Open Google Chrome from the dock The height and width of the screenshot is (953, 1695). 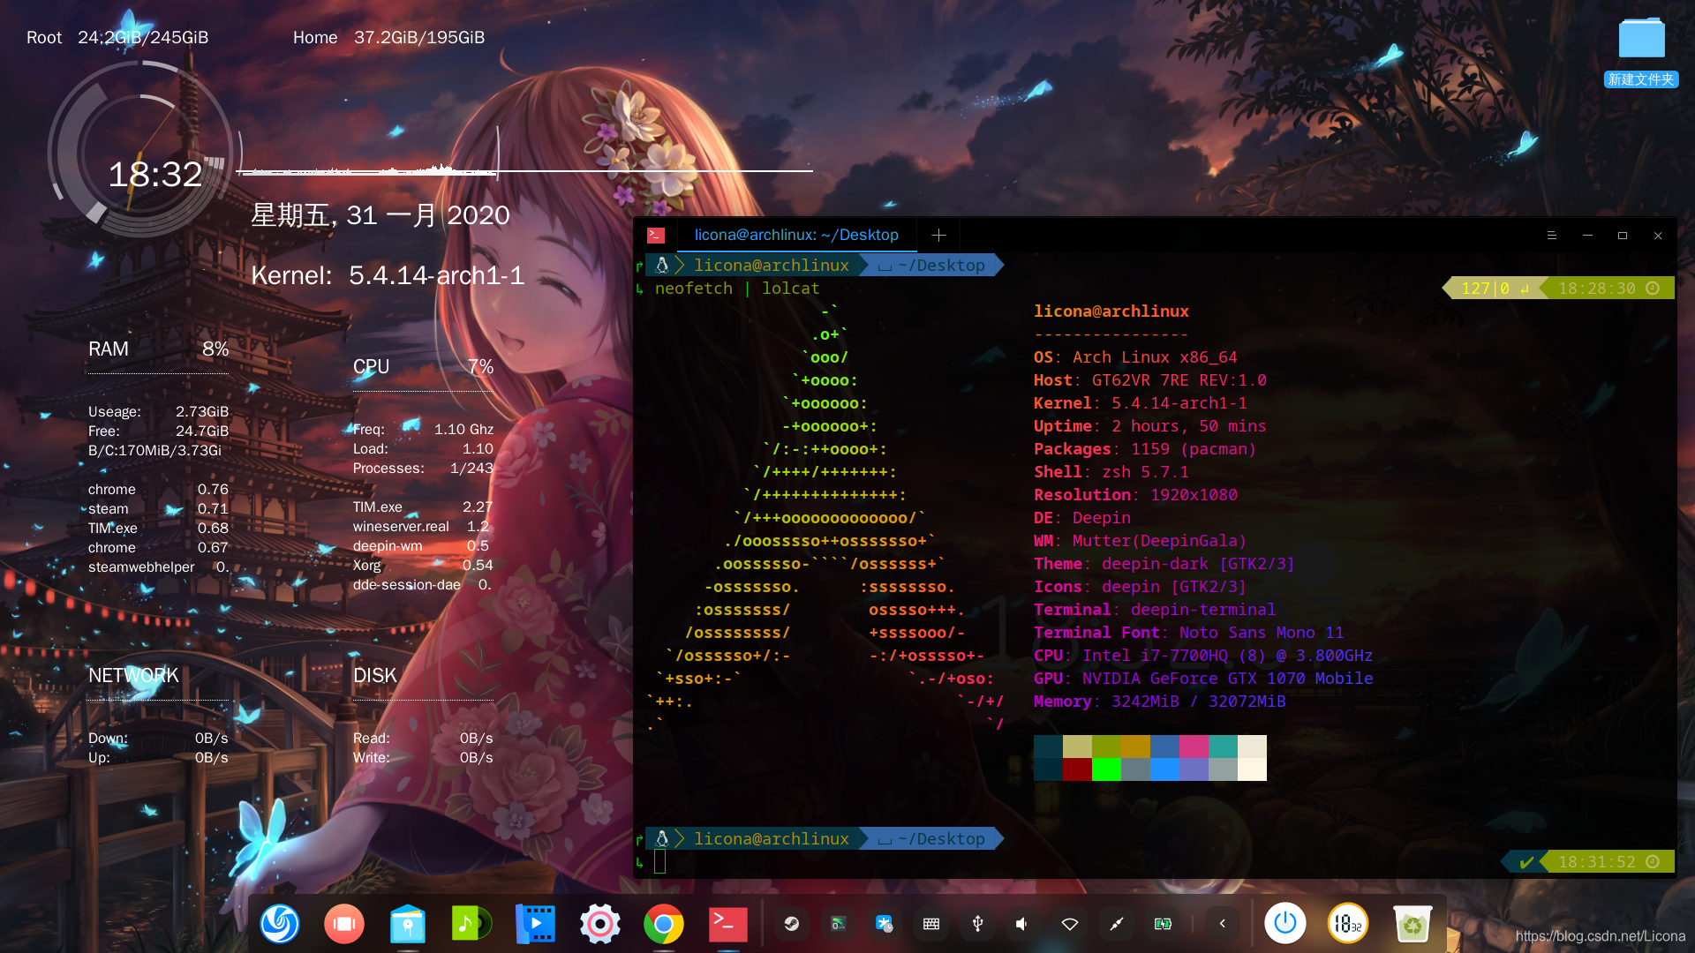(x=663, y=924)
